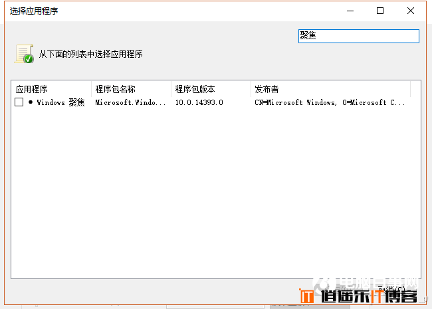The height and width of the screenshot is (309, 432).
Task: Close the 选择应用程序 dialog
Action: click(411, 11)
